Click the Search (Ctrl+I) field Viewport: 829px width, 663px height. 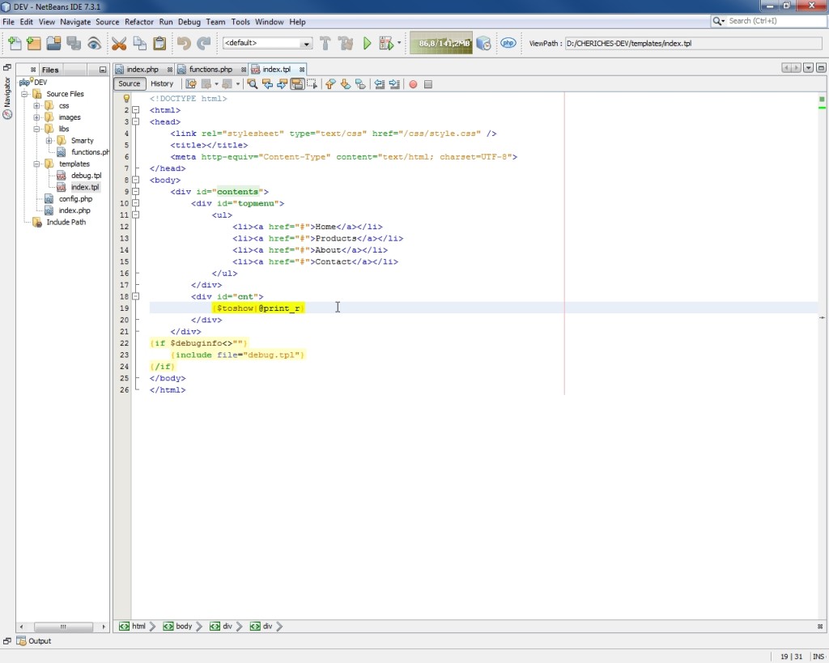[775, 21]
